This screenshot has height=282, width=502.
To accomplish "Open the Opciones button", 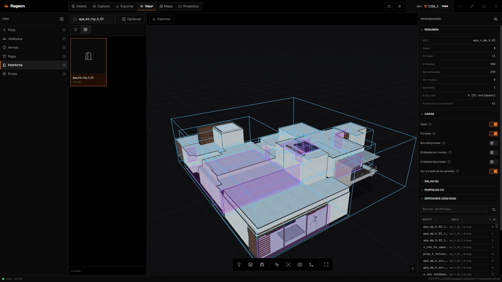I will [131, 19].
